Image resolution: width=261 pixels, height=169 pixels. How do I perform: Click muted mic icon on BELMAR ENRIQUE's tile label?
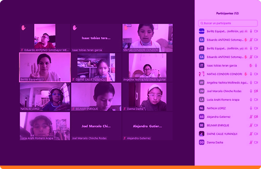click(73, 109)
